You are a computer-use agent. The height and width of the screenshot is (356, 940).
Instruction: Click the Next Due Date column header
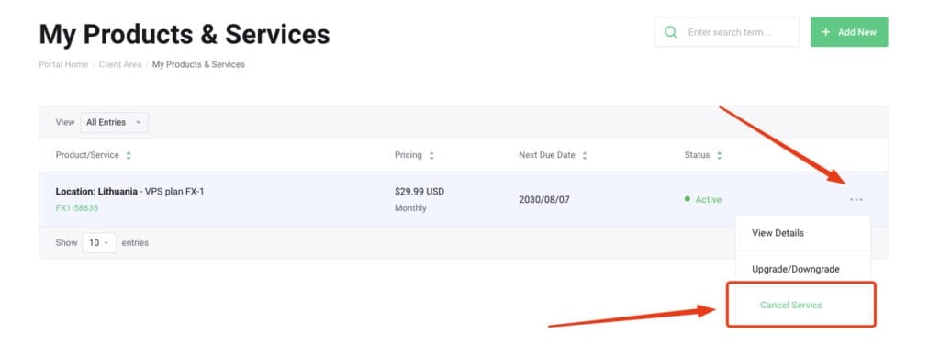point(547,155)
